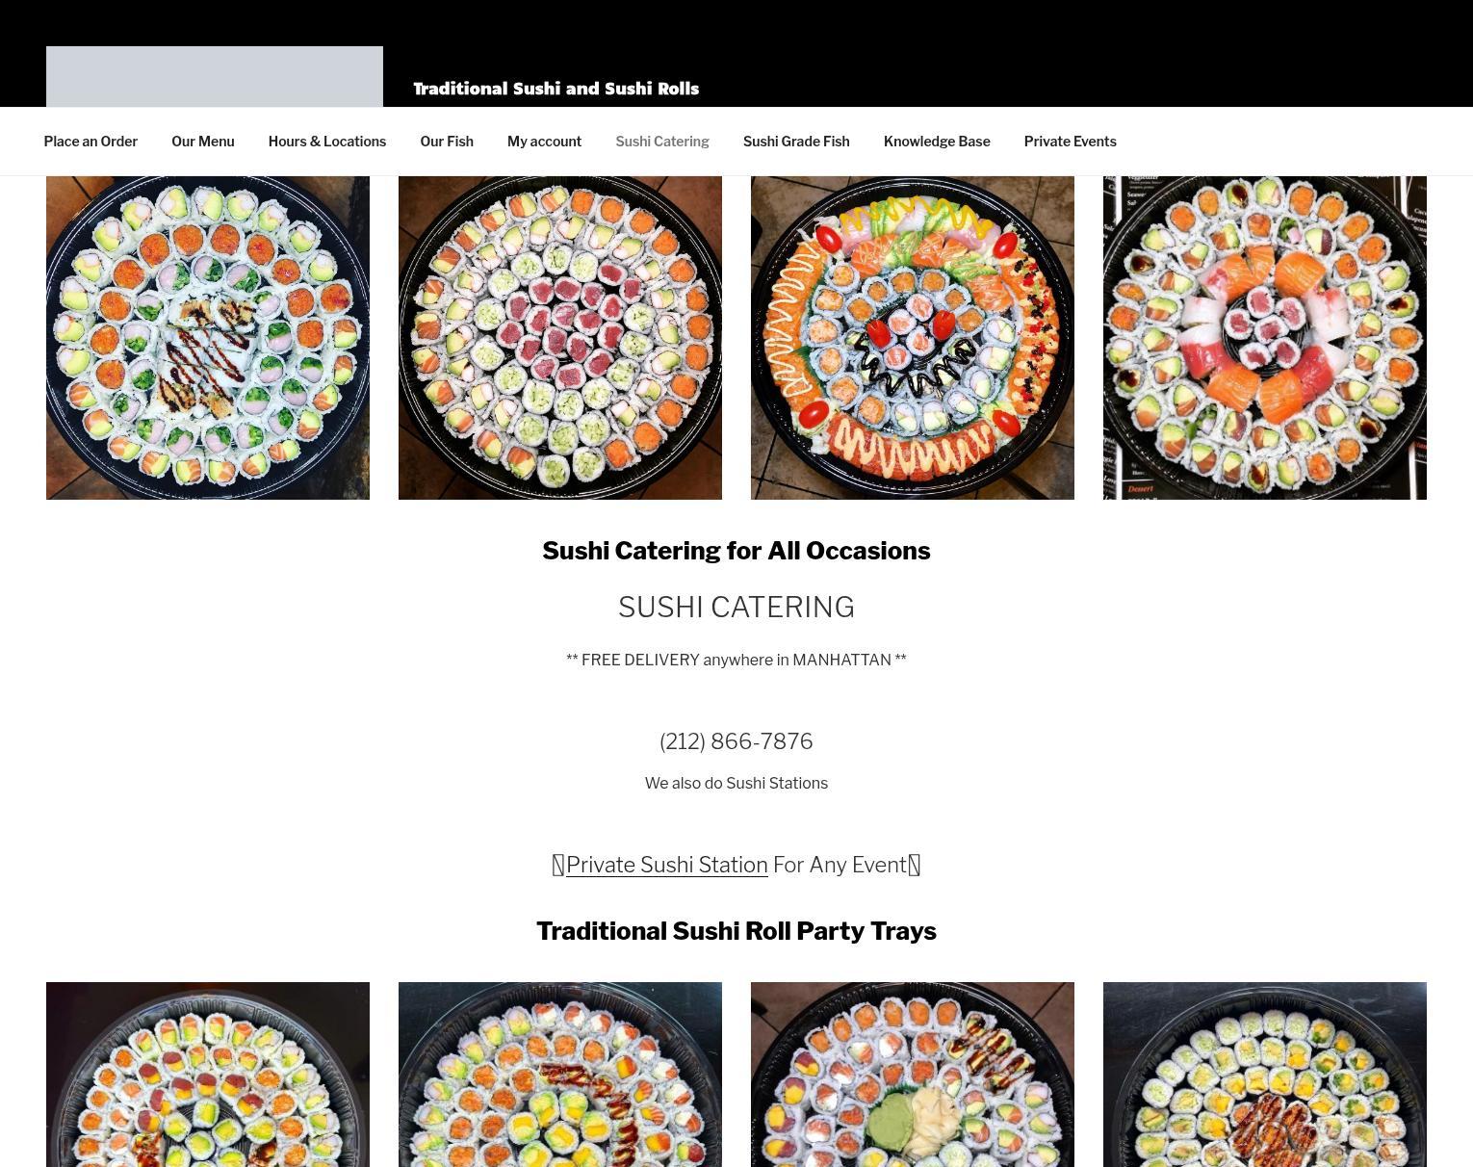The image size is (1473, 1167).
Task: Open Hours & Locations page
Action: point(327,142)
